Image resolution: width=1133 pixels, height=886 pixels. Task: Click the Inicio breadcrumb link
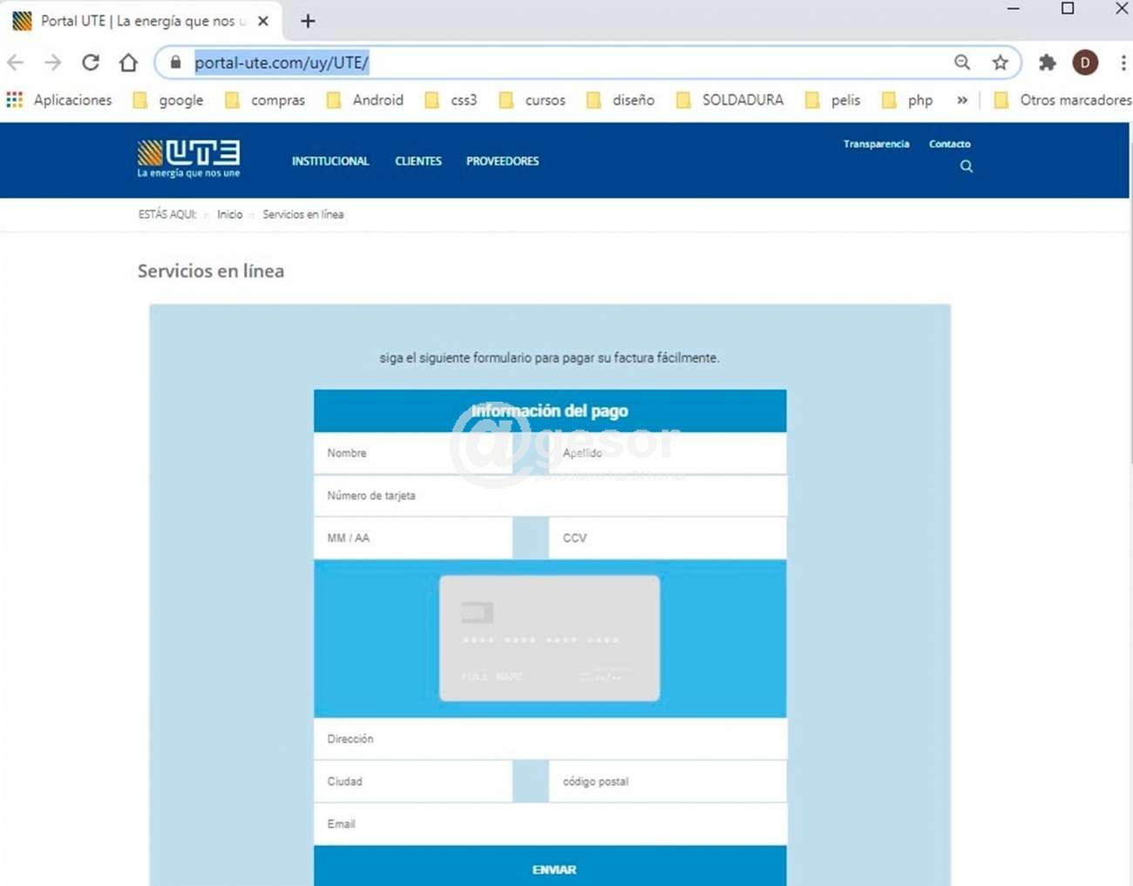point(230,214)
